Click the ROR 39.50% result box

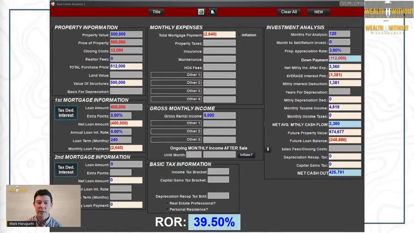tap(214, 222)
